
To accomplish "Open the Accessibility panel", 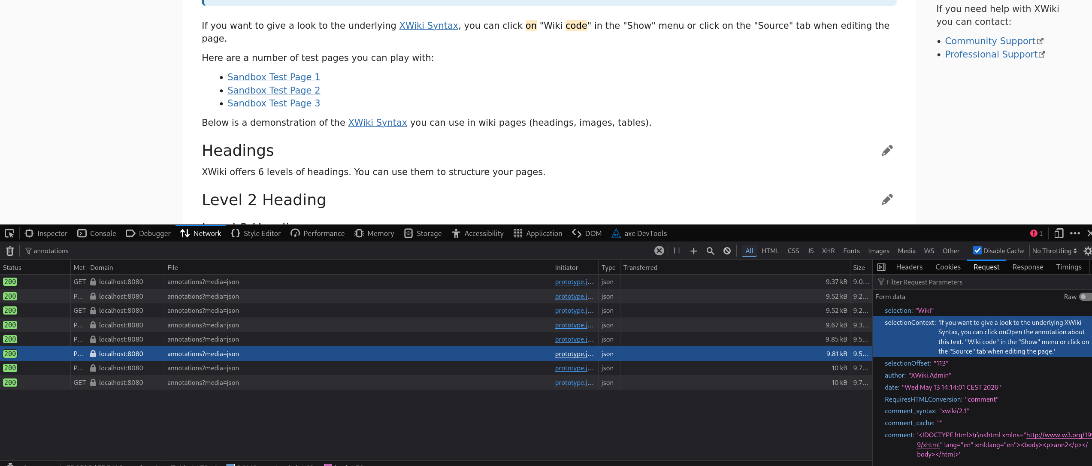I will (478, 233).
